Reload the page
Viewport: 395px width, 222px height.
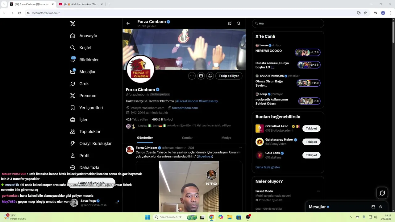pos(19,13)
